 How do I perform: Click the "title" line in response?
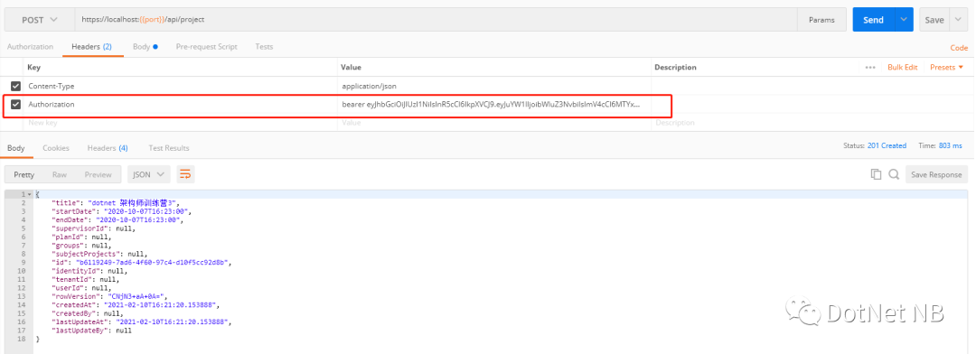pos(117,203)
